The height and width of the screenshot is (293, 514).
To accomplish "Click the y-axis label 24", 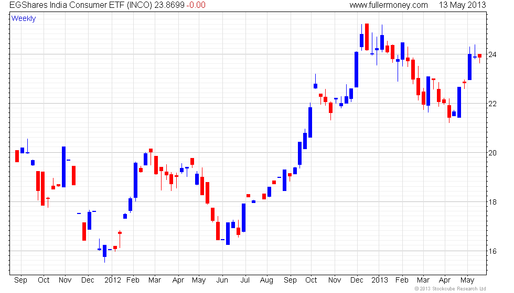I will (492, 54).
